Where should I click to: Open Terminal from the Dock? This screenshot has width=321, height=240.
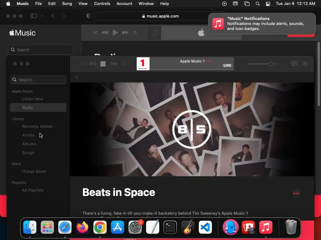click(170, 227)
